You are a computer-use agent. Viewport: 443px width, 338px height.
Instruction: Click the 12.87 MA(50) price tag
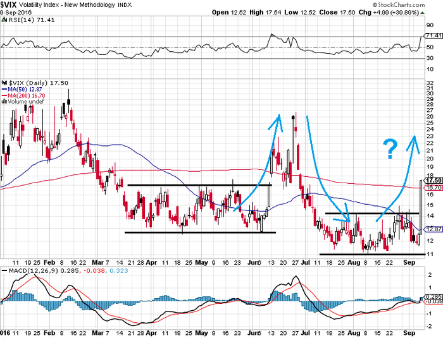click(x=434, y=229)
